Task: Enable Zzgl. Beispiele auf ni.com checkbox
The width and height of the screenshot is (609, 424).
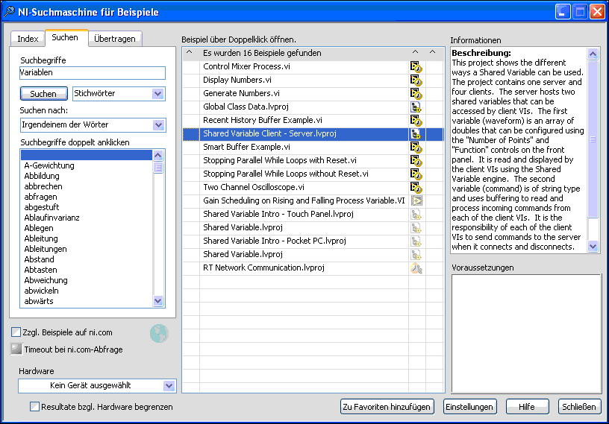Action: 16,332
